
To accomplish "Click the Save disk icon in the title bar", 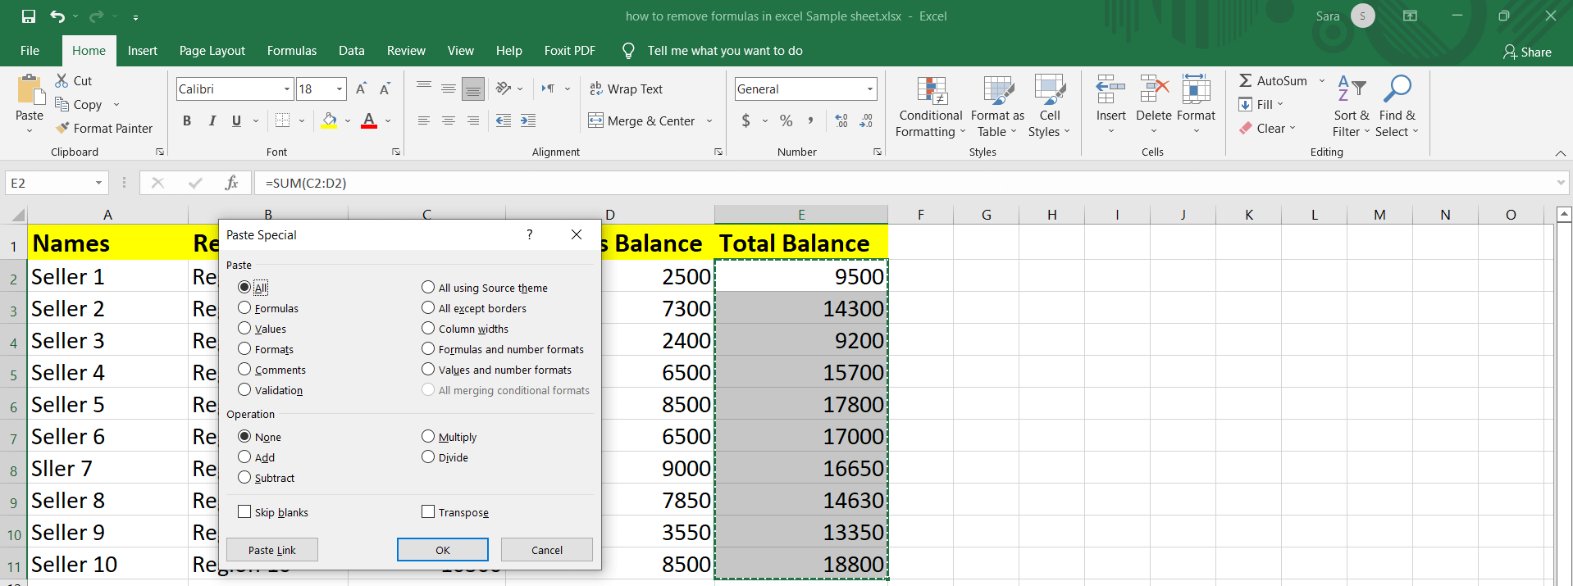I will click(x=29, y=16).
